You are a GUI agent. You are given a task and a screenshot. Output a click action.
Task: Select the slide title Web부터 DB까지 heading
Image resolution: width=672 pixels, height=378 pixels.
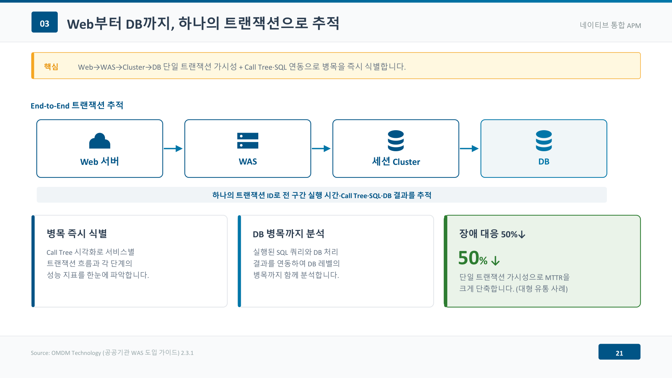point(203,23)
